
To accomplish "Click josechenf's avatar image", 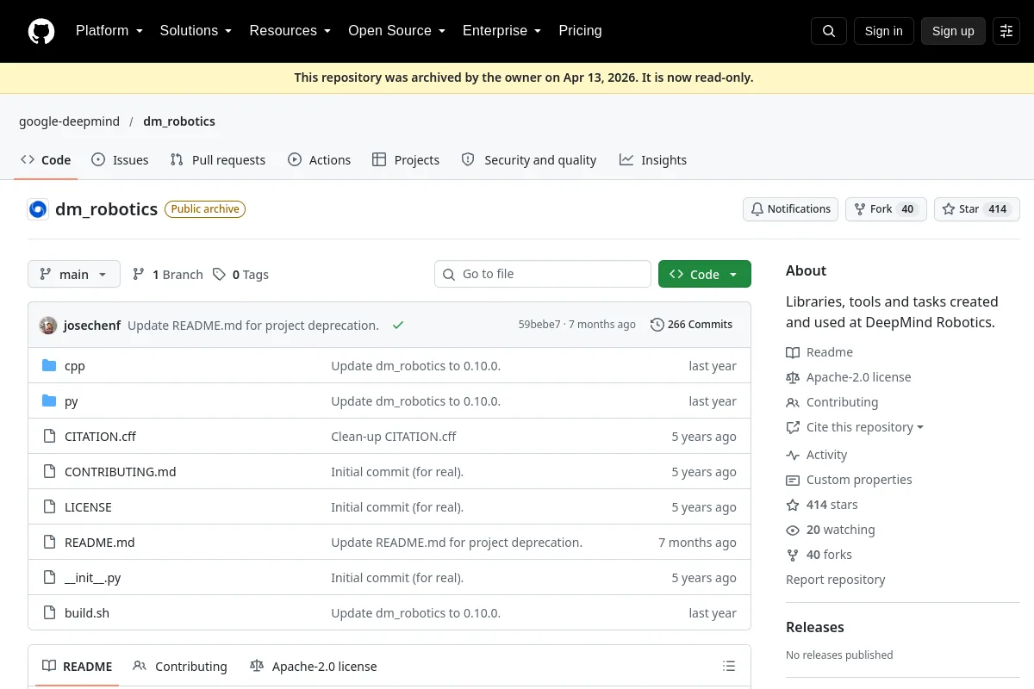I will pos(48,325).
